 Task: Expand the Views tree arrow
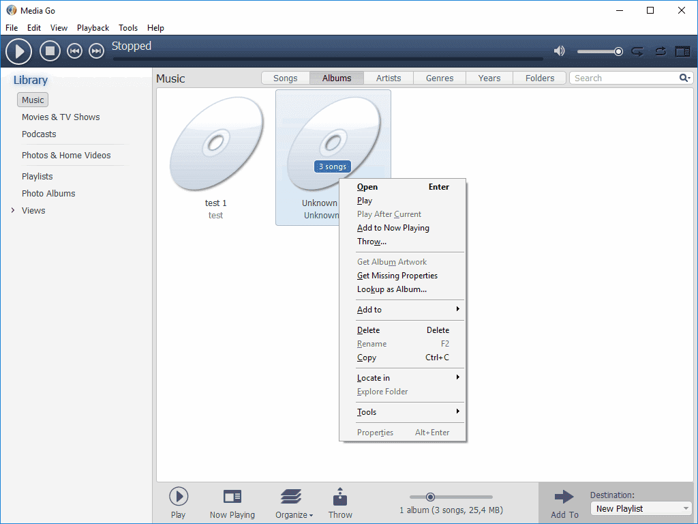coord(13,210)
